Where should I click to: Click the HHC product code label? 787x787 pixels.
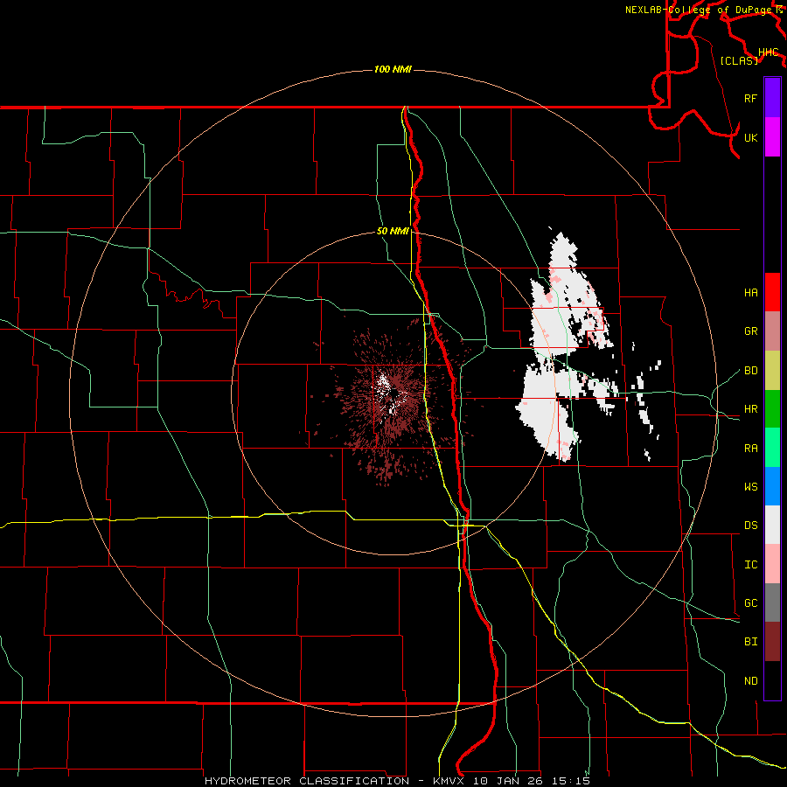point(769,52)
